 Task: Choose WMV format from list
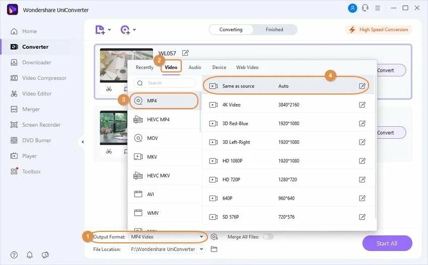[164, 213]
